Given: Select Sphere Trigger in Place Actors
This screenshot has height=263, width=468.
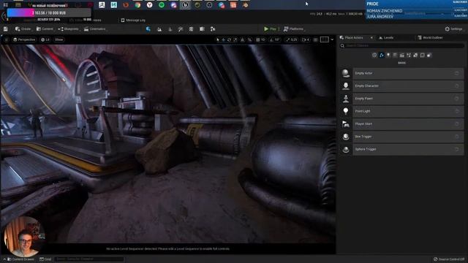Looking at the screenshot, I should coord(401,149).
